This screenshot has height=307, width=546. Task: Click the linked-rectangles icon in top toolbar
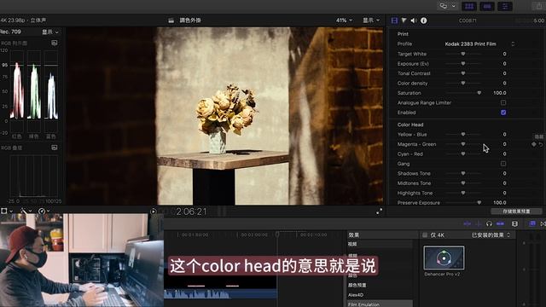(x=444, y=6)
